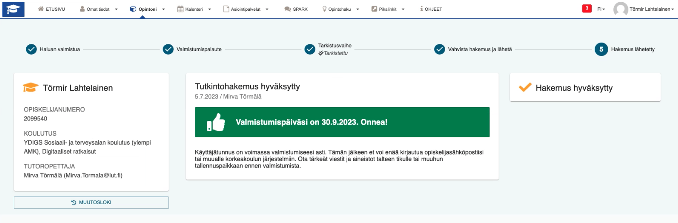The height and width of the screenshot is (223, 678).
Task: Click the user avatar icon
Action: tap(621, 9)
